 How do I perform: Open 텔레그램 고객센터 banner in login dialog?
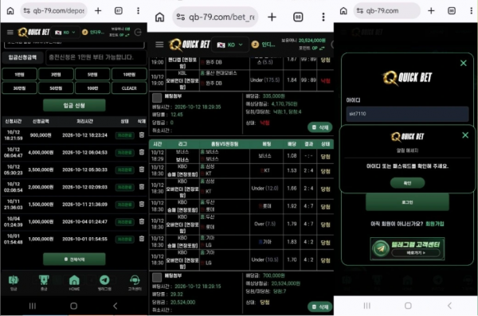click(407, 248)
